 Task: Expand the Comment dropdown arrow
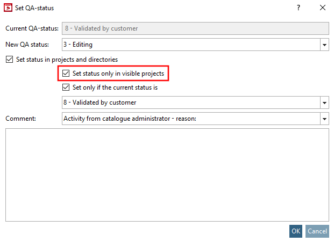[x=324, y=119]
